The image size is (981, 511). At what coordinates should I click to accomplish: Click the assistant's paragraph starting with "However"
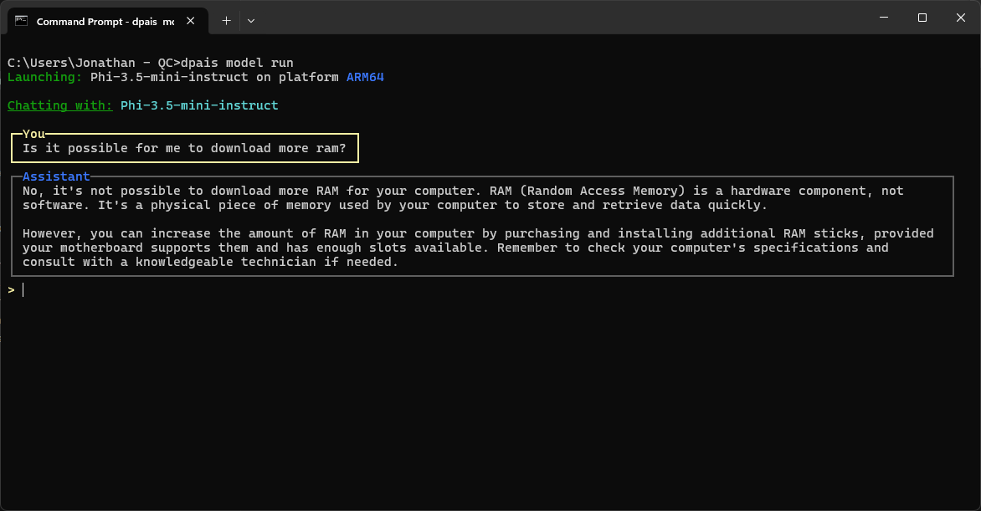477,248
